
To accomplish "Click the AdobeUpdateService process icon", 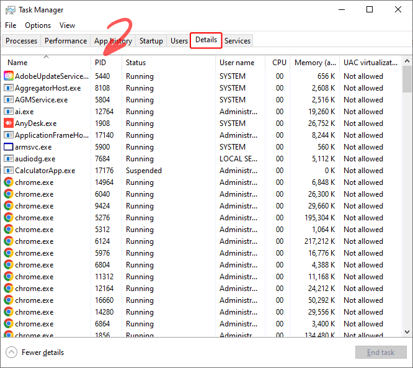I will point(9,76).
